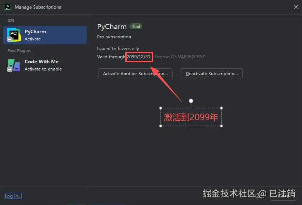302x205 pixels.
Task: Select Code With Me paid plugin
Action: coord(45,65)
